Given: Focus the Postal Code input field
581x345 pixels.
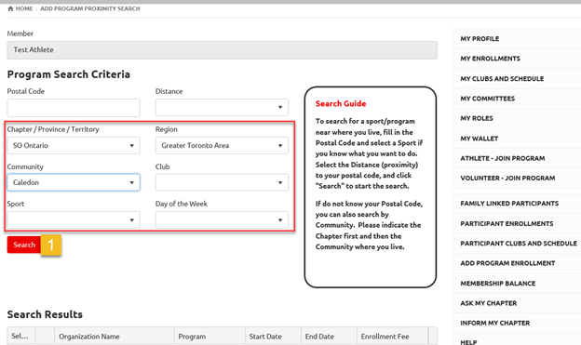Looking at the screenshot, I should click(x=74, y=108).
